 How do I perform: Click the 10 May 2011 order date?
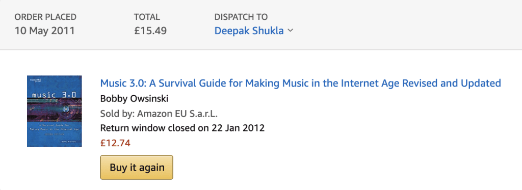pyautogui.click(x=45, y=31)
